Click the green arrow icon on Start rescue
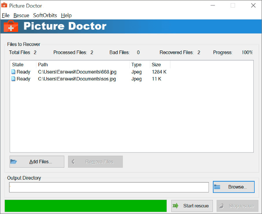Image resolution: width=262 pixels, height=214 pixels. (176, 206)
